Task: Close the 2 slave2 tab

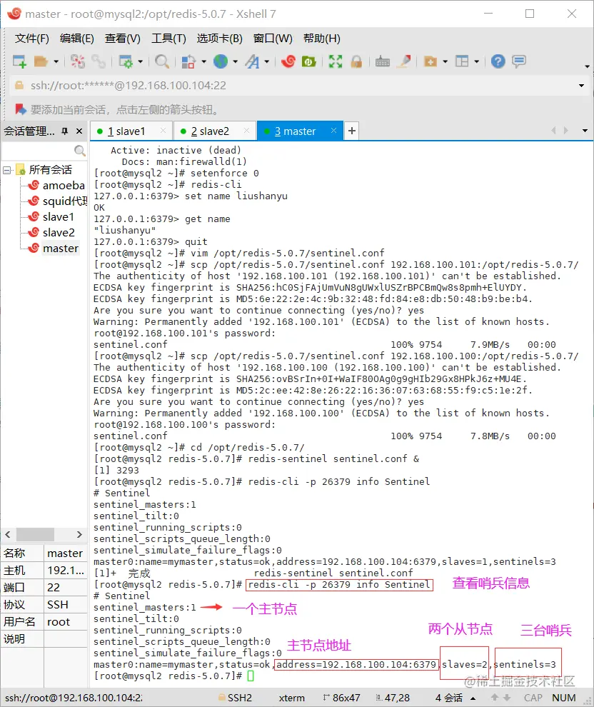Action: [x=246, y=130]
